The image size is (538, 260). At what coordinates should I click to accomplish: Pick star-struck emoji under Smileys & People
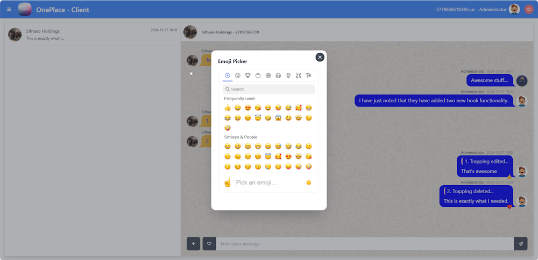pyautogui.click(x=299, y=156)
